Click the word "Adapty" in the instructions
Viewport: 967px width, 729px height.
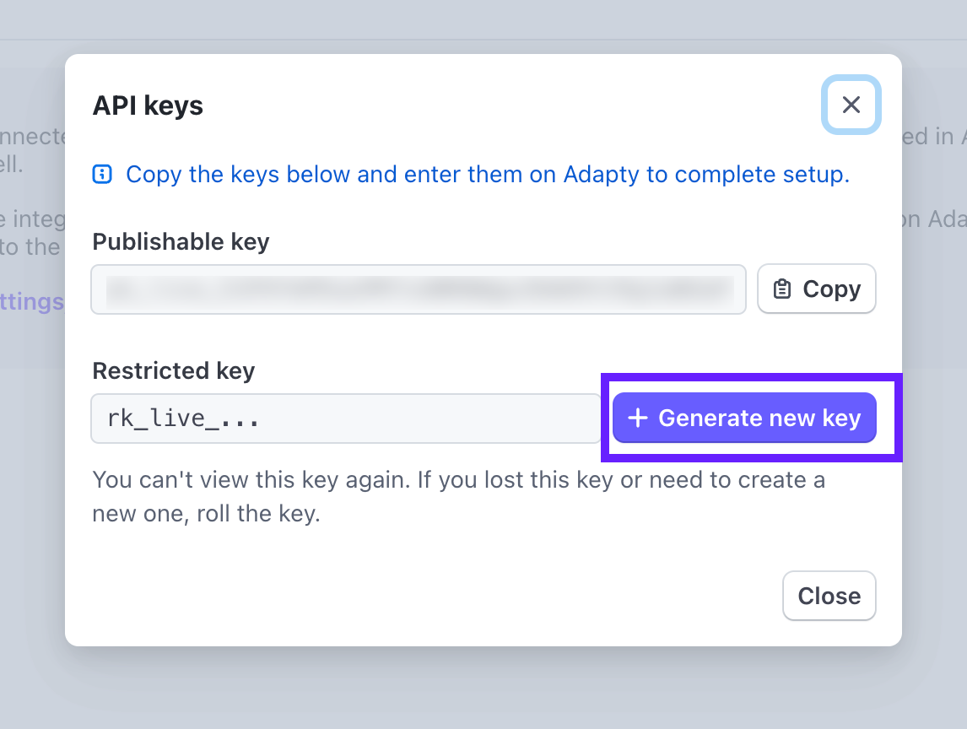(602, 175)
